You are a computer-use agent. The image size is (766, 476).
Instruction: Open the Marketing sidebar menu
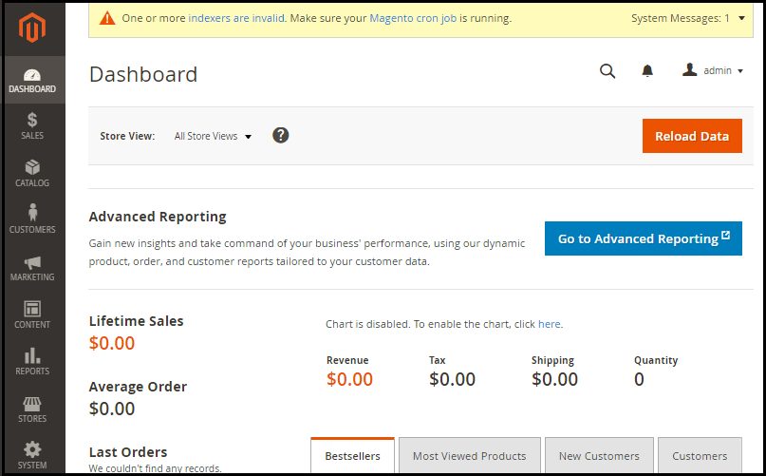[x=32, y=267]
